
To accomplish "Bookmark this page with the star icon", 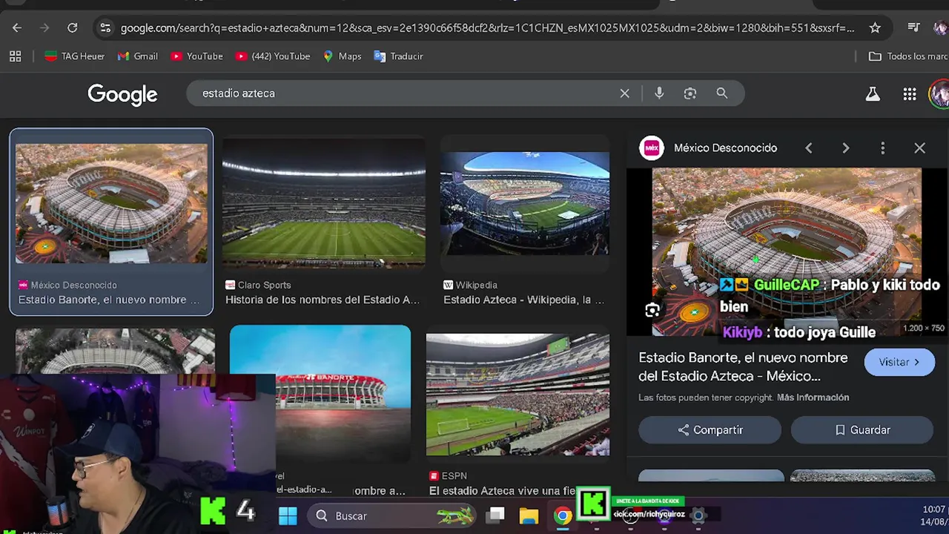I will [875, 27].
